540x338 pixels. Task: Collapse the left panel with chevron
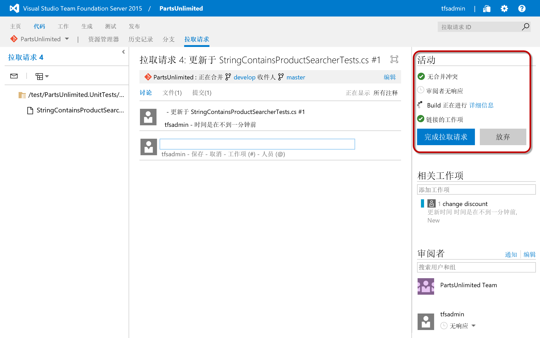pyautogui.click(x=123, y=52)
